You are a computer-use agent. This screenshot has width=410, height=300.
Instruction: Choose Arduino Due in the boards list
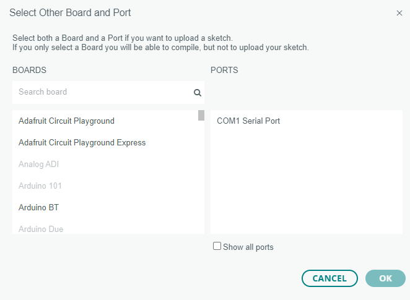tap(41, 229)
